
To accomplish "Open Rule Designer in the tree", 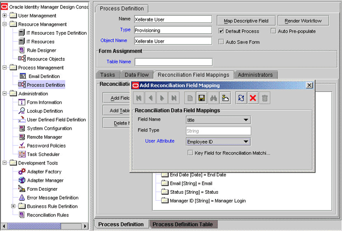I will (37, 50).
